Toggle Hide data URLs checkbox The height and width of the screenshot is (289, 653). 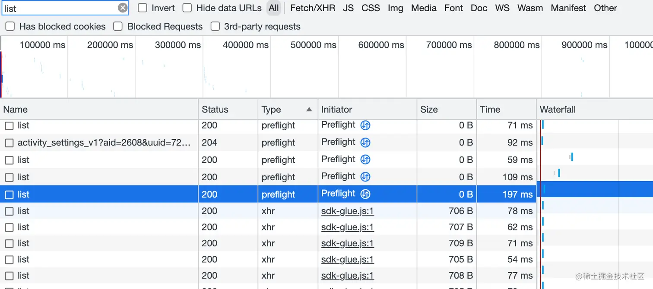pyautogui.click(x=187, y=8)
